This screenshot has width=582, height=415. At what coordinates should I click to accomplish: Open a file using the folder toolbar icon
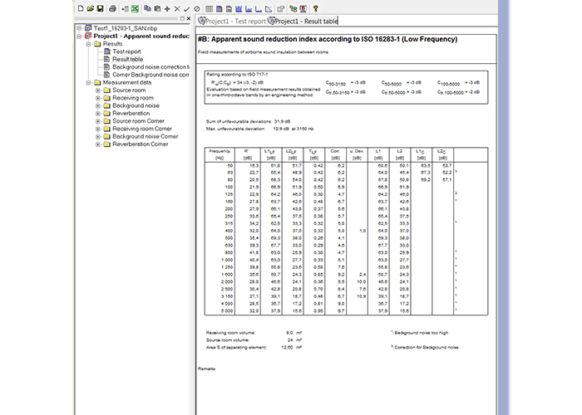tap(90, 8)
